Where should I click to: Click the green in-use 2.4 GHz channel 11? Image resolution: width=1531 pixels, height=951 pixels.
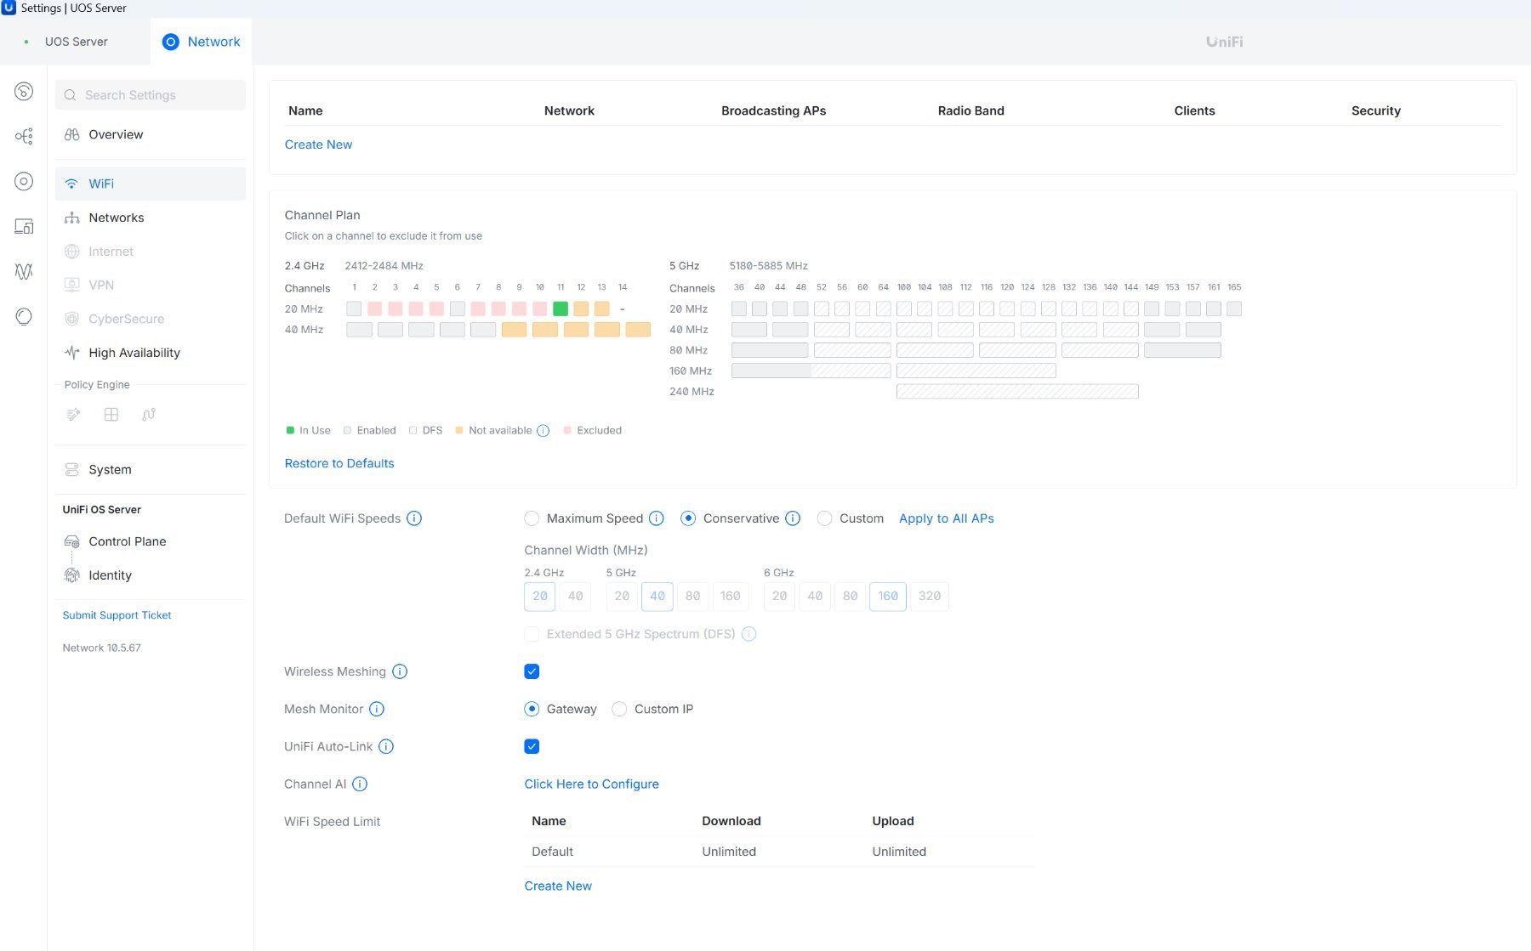coord(561,309)
